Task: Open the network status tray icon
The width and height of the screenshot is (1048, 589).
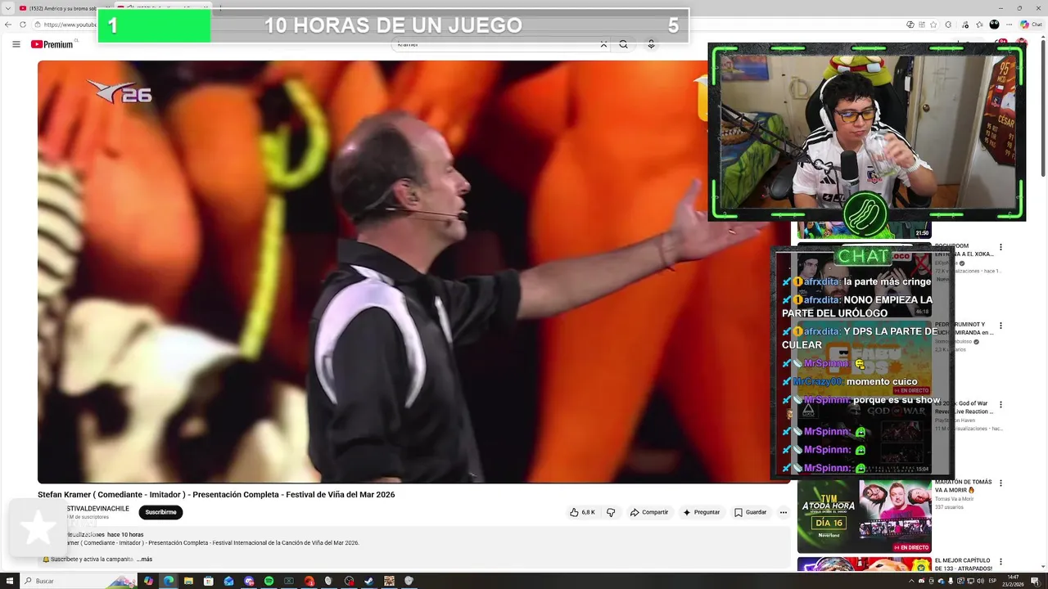Action: (x=970, y=581)
